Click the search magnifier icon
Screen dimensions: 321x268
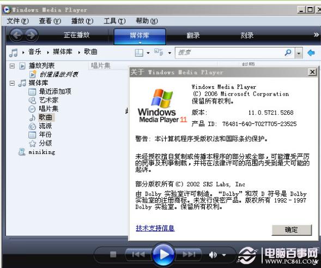[x=288, y=52]
